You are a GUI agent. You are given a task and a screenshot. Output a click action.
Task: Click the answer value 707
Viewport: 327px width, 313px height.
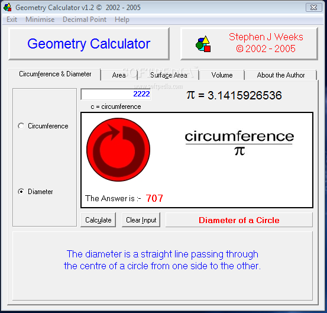pyautogui.click(x=154, y=198)
